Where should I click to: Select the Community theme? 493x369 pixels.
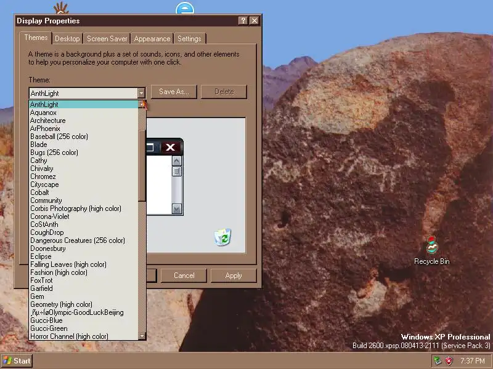(84, 200)
